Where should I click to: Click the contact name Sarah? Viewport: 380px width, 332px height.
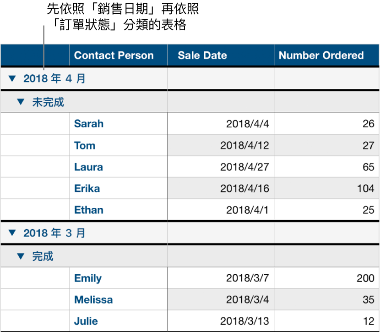[x=89, y=123]
